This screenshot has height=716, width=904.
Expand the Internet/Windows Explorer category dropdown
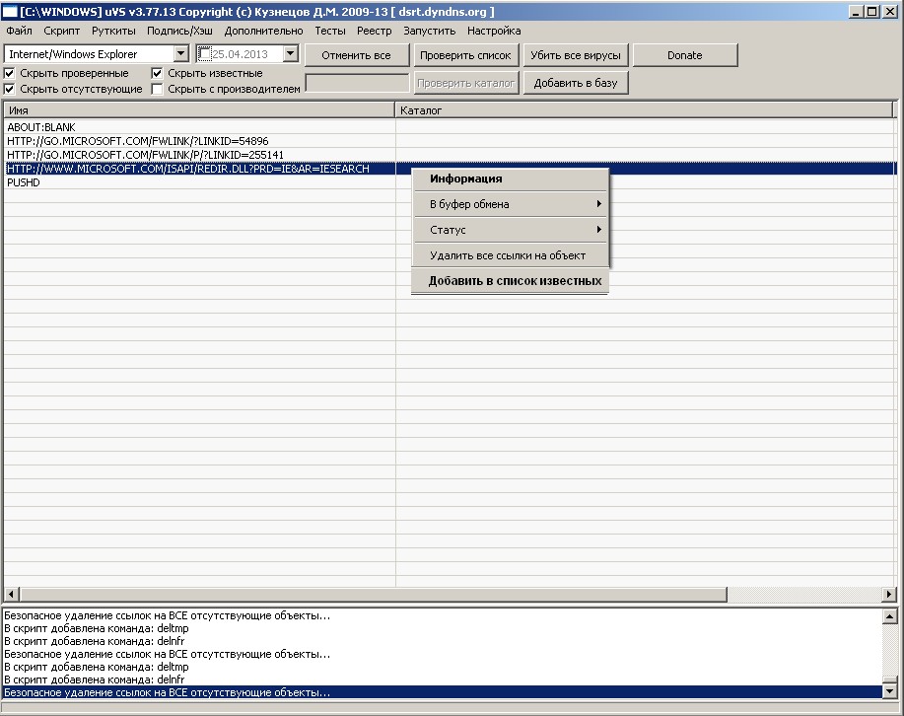click(181, 53)
